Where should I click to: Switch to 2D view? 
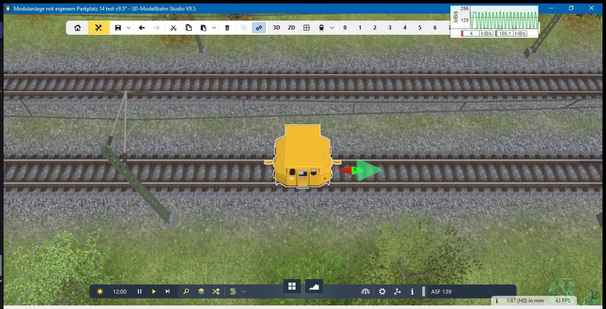point(292,28)
